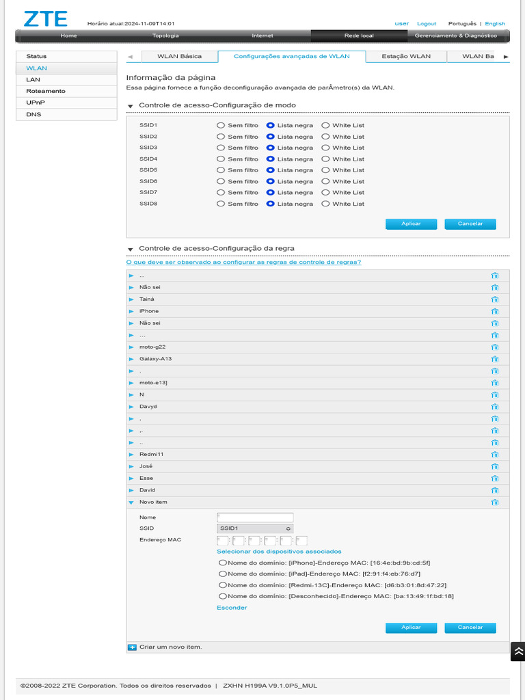The height and width of the screenshot is (700, 525).
Task: Open link about rule configuration observations
Action: [x=244, y=262]
